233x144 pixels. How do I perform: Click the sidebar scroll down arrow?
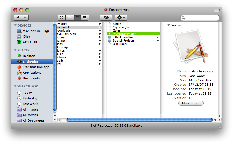(55, 119)
